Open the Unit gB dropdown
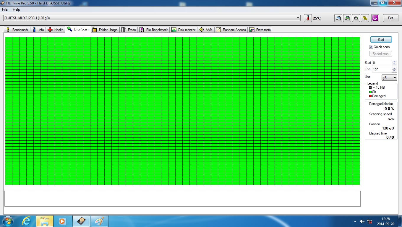 point(389,78)
